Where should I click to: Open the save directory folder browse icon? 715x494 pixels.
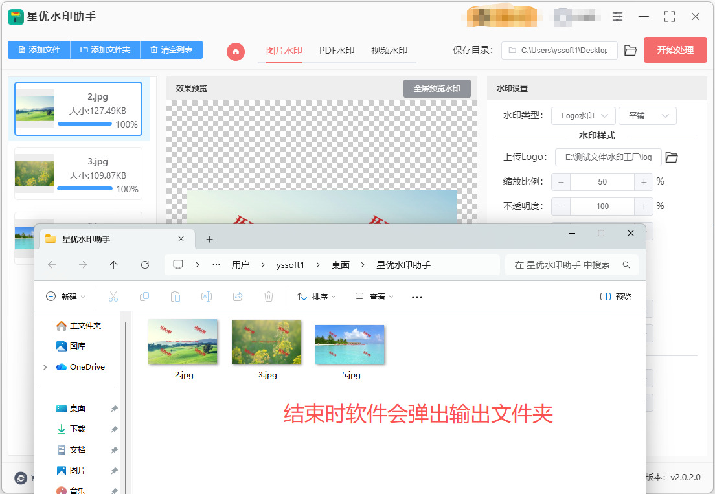pyautogui.click(x=630, y=51)
